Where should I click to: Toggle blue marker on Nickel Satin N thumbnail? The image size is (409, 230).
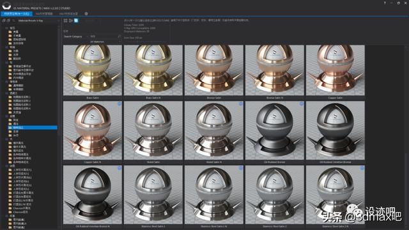(x=240, y=103)
